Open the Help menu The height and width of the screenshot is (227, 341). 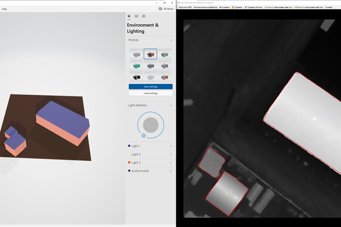5,9
